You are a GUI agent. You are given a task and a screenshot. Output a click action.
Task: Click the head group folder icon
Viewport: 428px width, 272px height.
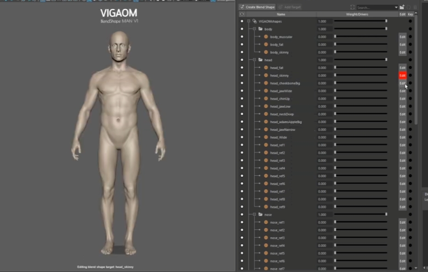(x=260, y=59)
